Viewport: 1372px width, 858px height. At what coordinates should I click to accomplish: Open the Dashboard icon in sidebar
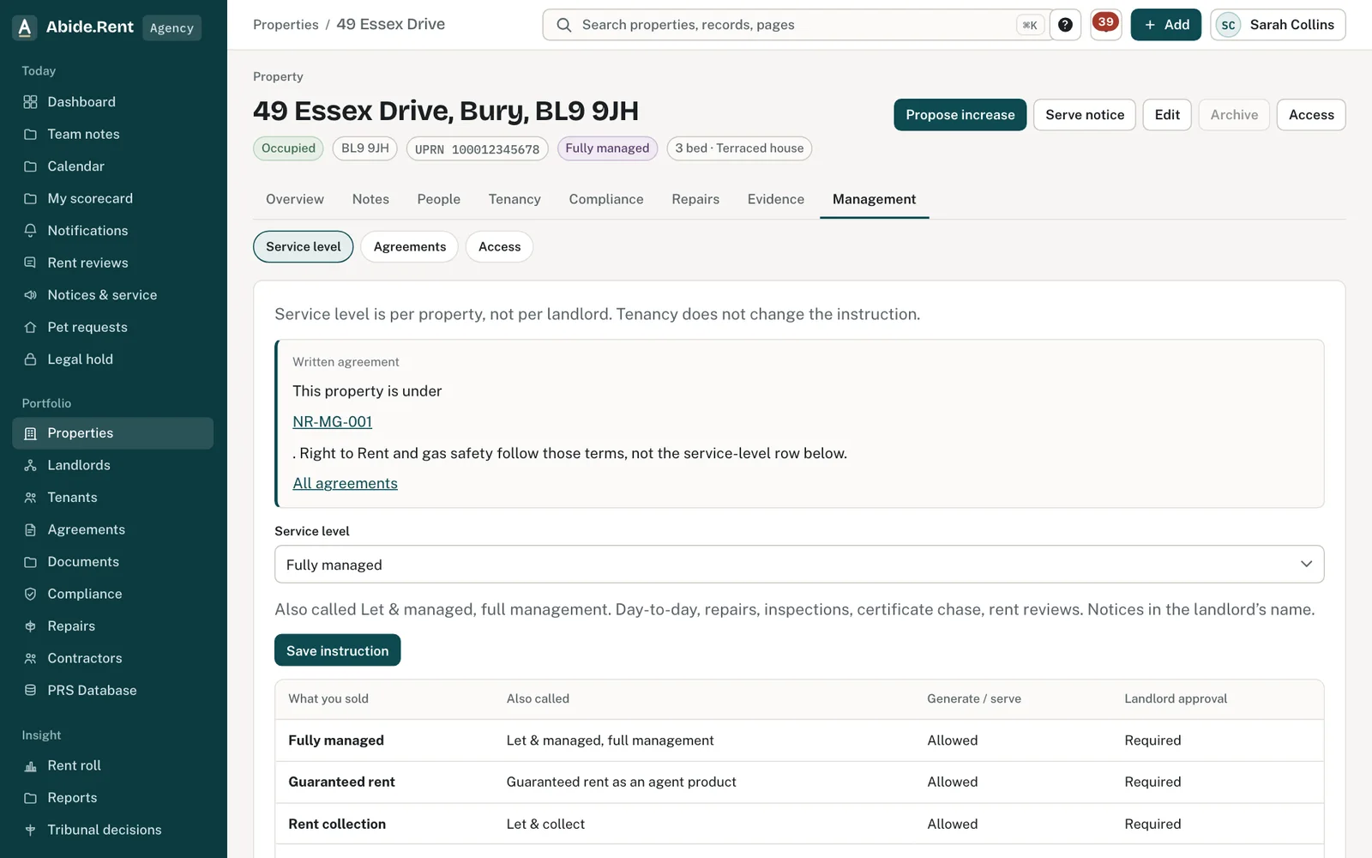30,102
